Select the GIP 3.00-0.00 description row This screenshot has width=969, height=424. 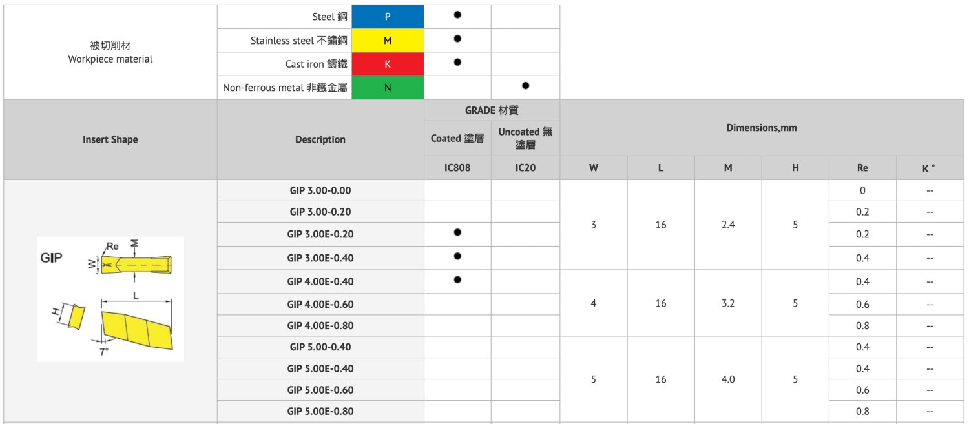pos(320,190)
